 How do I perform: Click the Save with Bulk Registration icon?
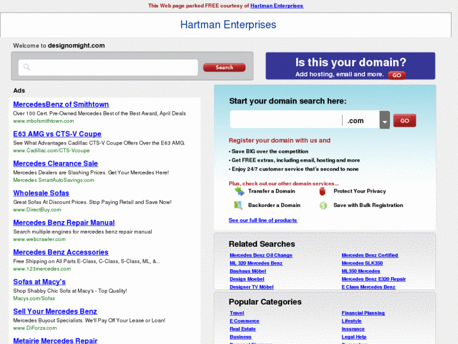coord(323,206)
